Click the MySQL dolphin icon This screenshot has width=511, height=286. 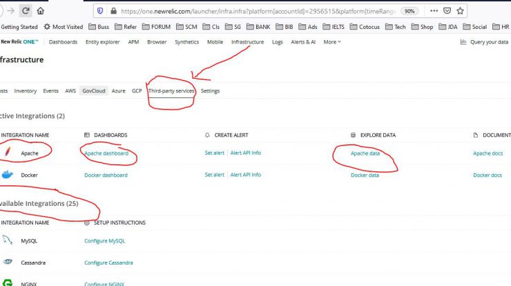click(7, 240)
